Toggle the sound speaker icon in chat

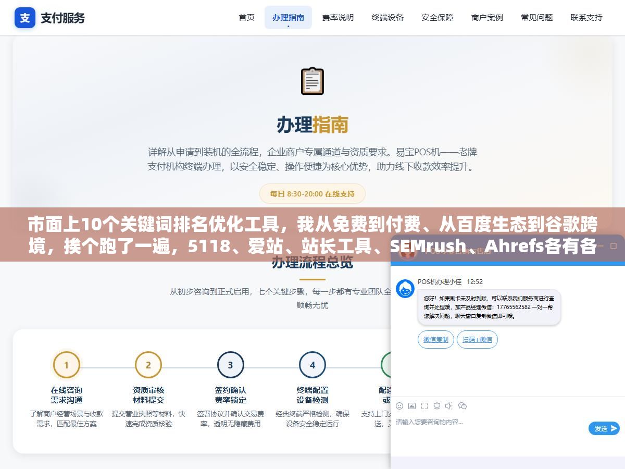[449, 406]
